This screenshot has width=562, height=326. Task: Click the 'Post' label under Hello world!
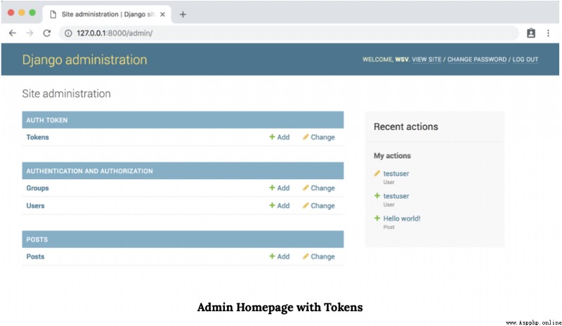(x=389, y=227)
